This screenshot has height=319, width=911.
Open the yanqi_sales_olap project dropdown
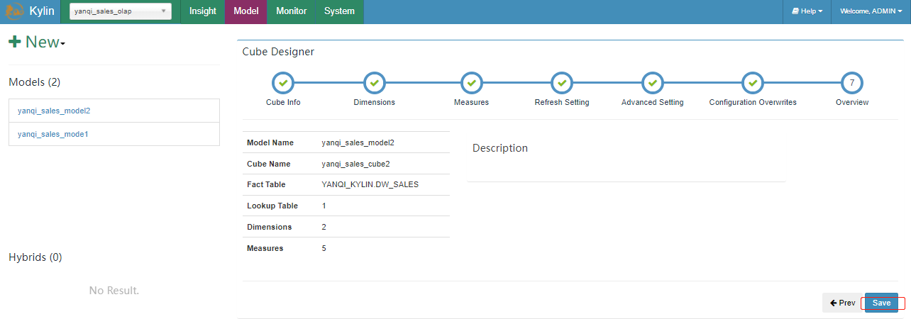tap(121, 11)
